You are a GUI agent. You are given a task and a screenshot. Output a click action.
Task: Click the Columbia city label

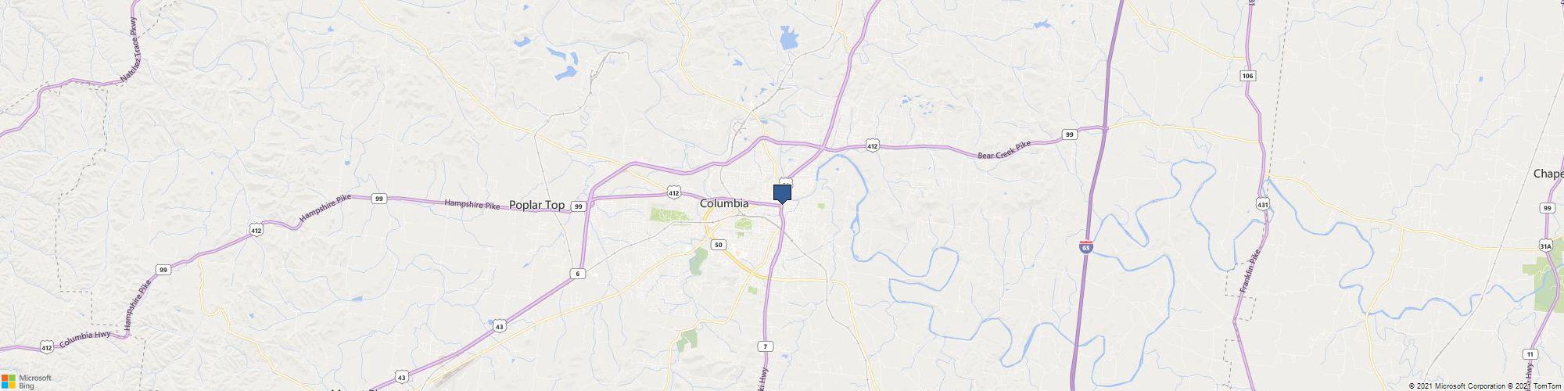pyautogui.click(x=723, y=203)
